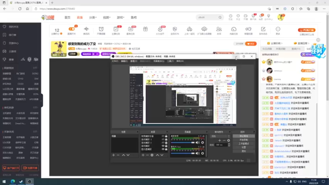The width and height of the screenshot is (329, 185).
Task: Open the user avatar in Douyu header
Action: [x=280, y=17]
